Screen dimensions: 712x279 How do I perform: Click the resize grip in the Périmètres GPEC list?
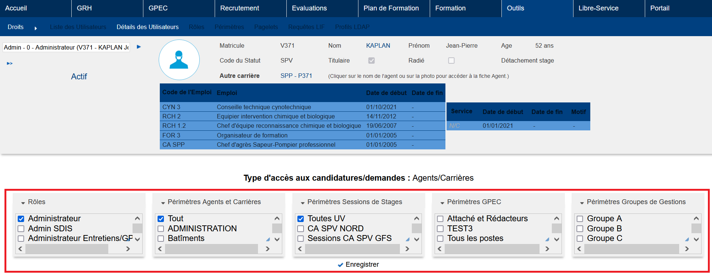pyautogui.click(x=547, y=240)
